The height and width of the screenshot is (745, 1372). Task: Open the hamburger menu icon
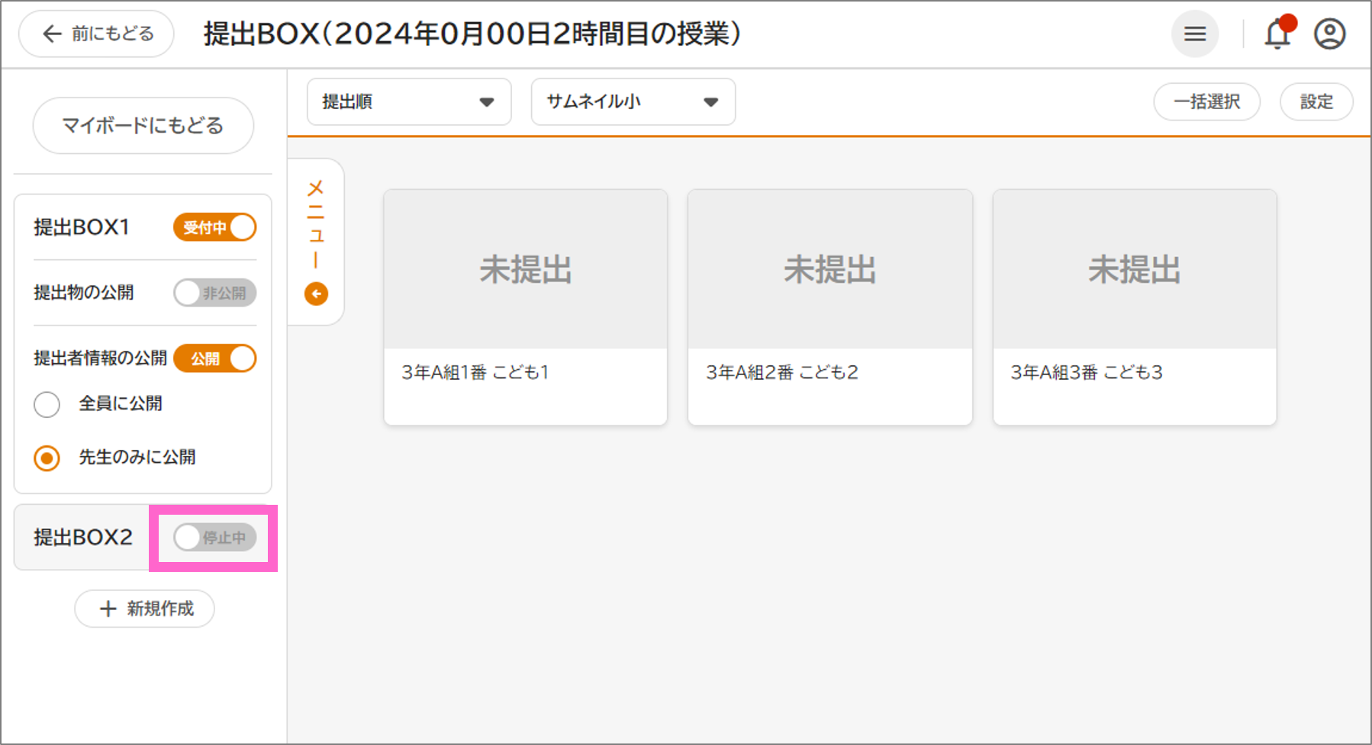(x=1194, y=34)
